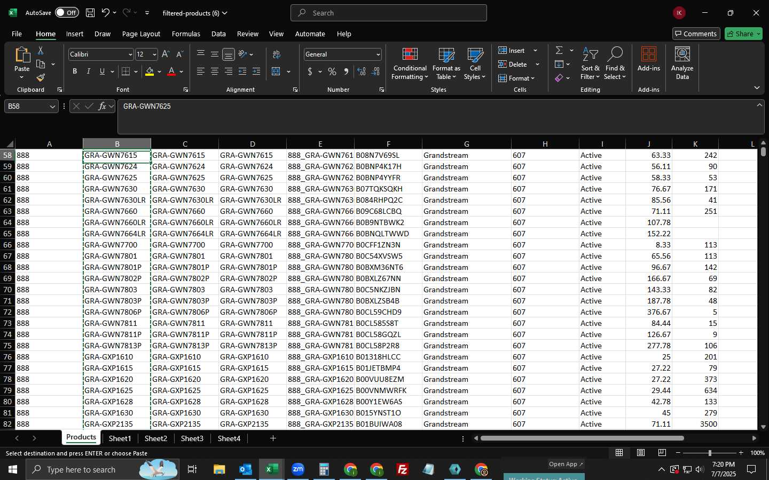Switch to Page Layout view icon
The image size is (769, 480).
pos(641,453)
